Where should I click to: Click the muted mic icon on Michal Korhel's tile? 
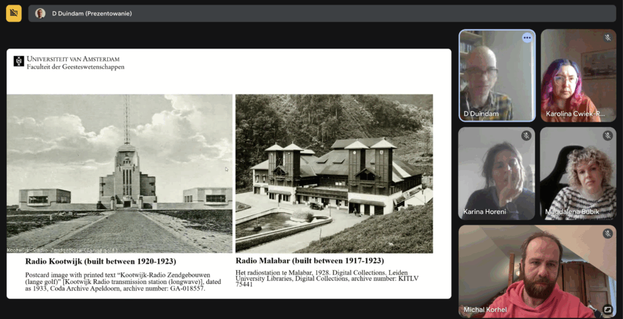click(x=608, y=233)
